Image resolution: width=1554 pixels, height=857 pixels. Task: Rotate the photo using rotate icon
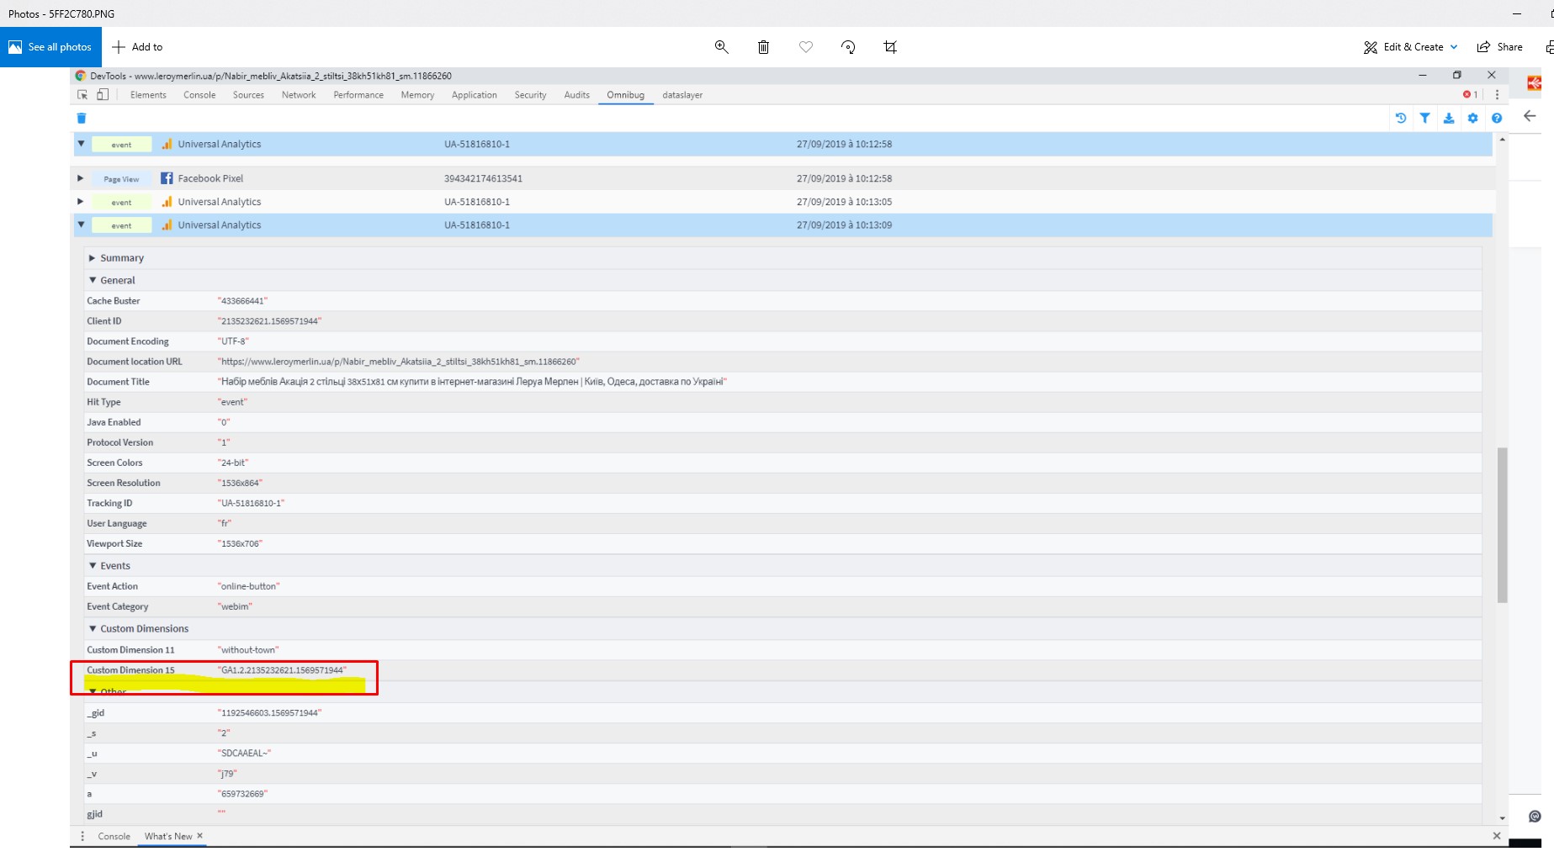(848, 47)
